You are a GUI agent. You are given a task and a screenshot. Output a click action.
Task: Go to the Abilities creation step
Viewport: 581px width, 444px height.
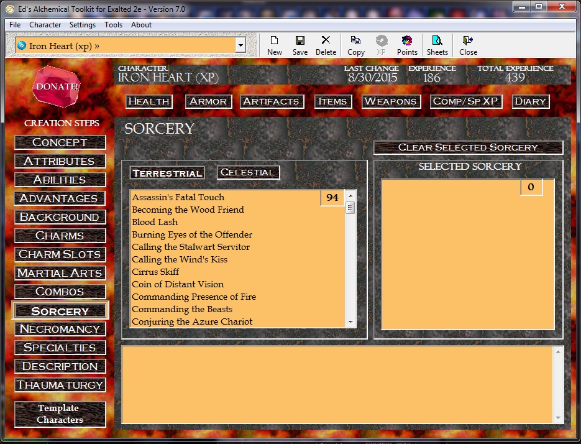60,180
